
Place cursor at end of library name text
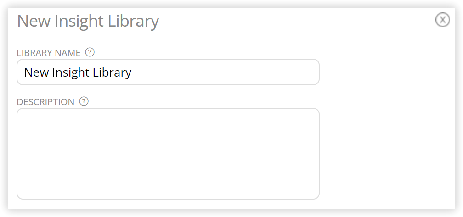[x=132, y=72]
